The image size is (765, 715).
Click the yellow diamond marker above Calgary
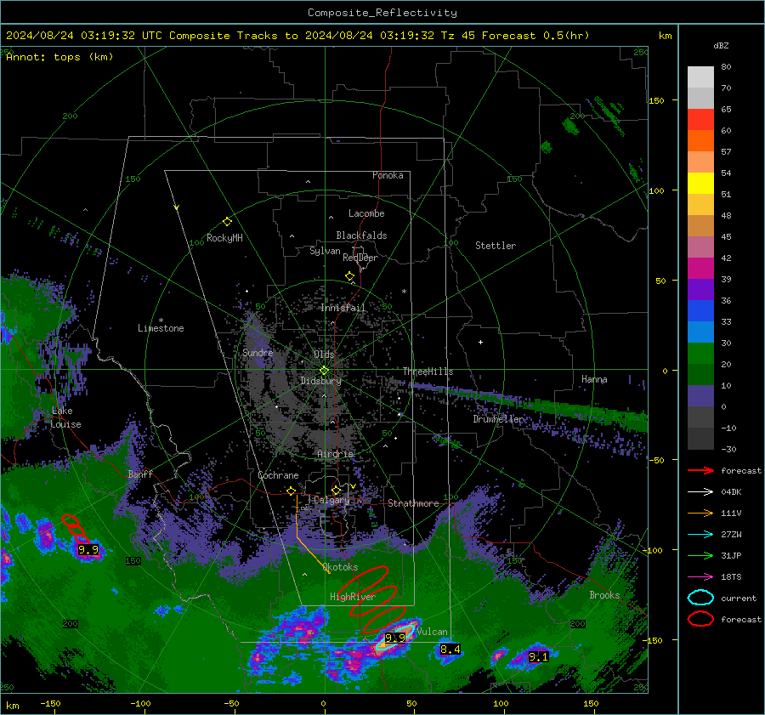[336, 490]
